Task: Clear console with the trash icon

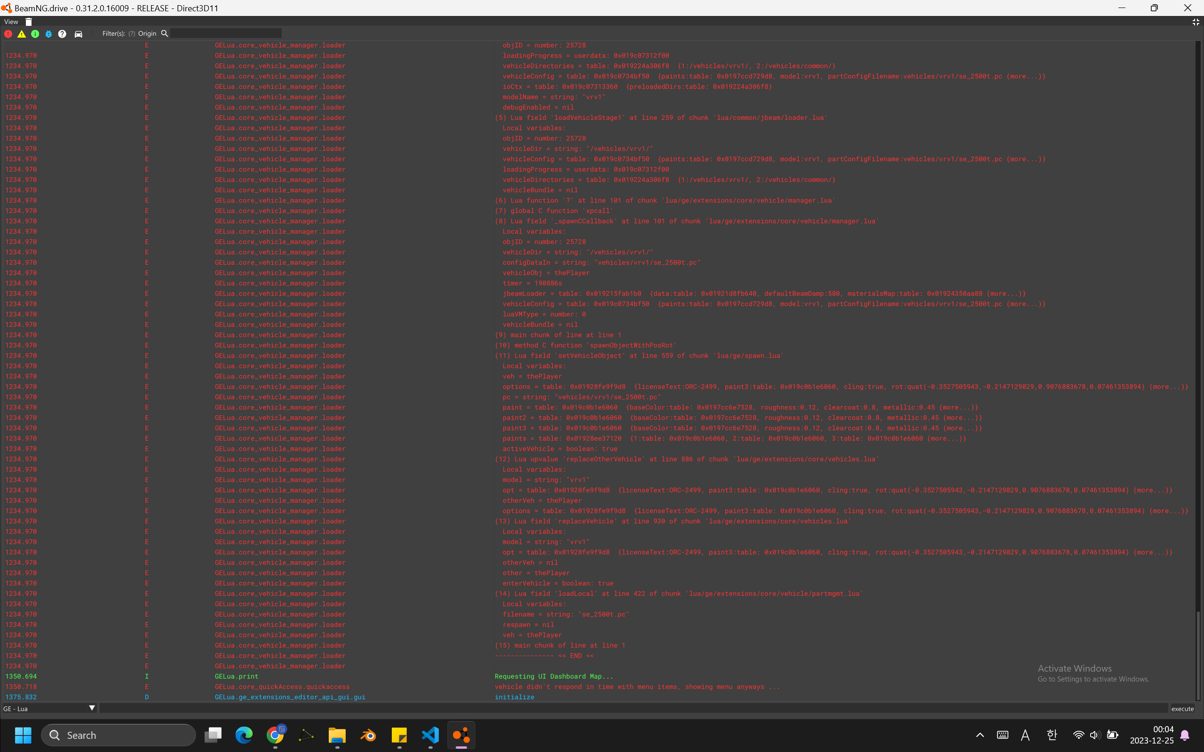Action: (x=28, y=22)
